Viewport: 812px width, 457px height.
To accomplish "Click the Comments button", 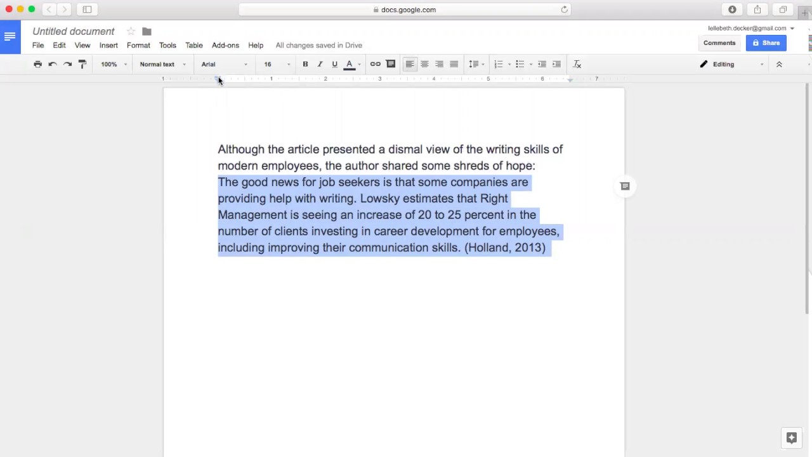I will (719, 43).
